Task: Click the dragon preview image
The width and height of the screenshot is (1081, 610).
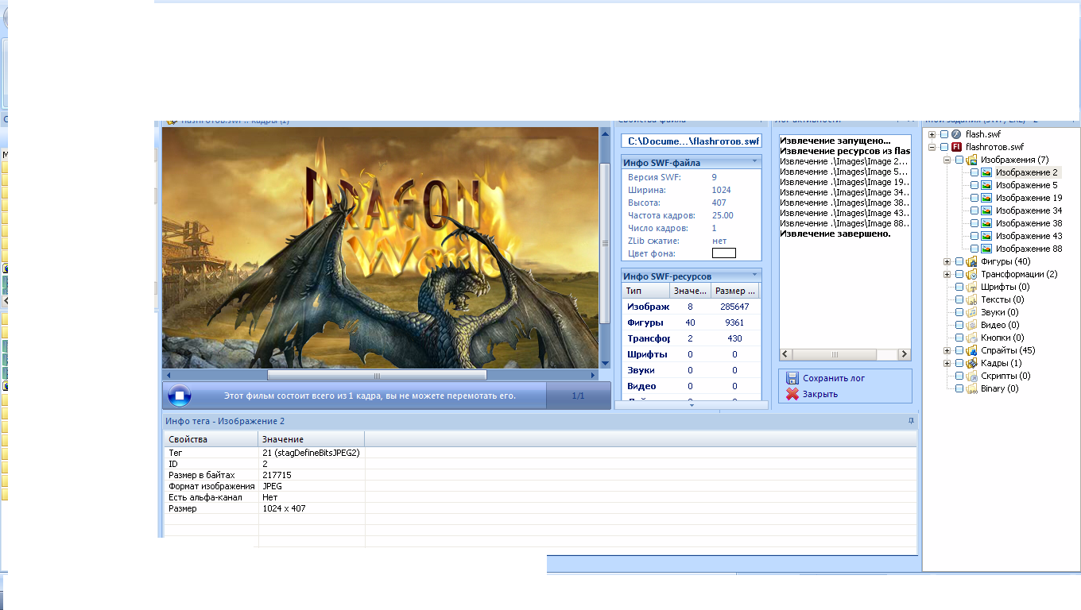Action: (380, 248)
